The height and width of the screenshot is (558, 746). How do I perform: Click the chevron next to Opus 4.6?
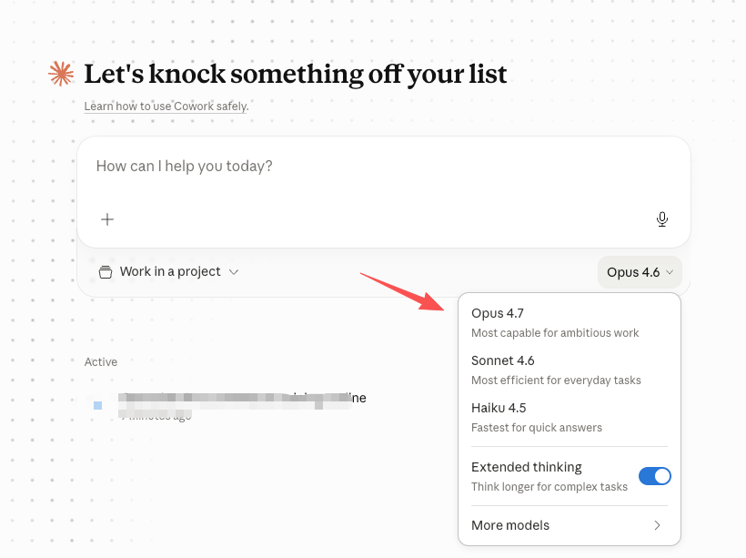670,272
